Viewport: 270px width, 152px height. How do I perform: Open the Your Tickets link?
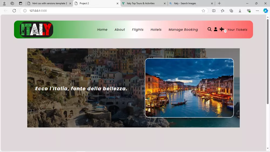(x=237, y=29)
